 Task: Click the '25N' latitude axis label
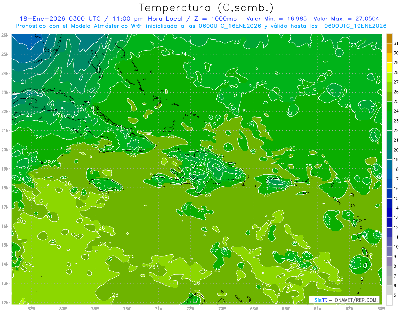(x=5, y=54)
